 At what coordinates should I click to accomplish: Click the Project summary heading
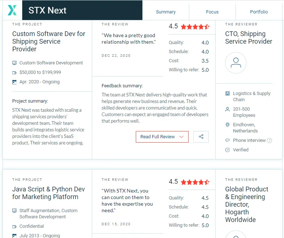30,101
